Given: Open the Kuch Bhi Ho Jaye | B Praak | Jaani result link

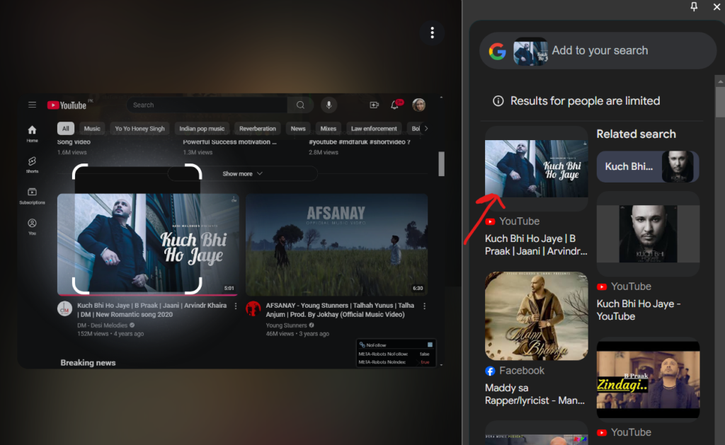Looking at the screenshot, I should [x=536, y=245].
